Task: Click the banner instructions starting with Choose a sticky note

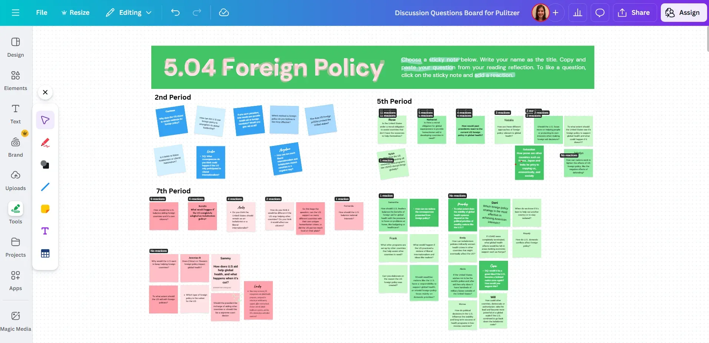Action: [494, 67]
